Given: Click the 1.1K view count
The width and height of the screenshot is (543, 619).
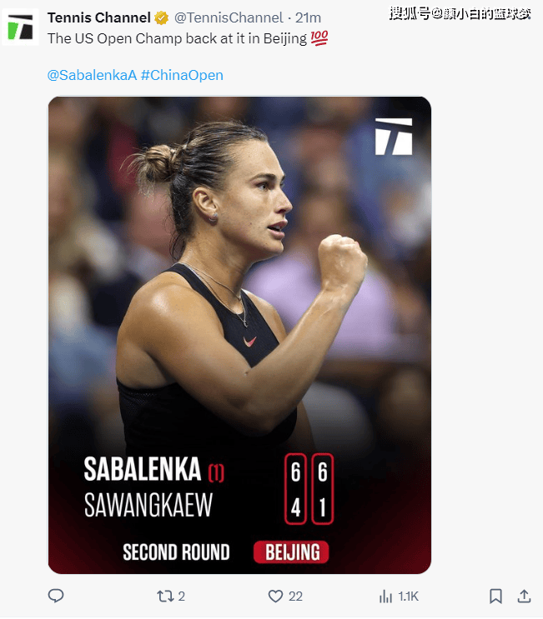Looking at the screenshot, I should point(408,597).
